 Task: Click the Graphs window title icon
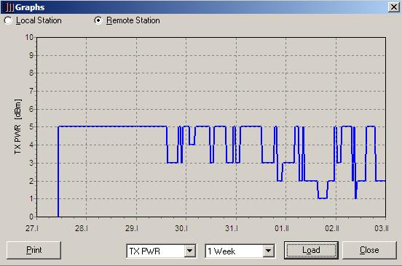pos(9,7)
